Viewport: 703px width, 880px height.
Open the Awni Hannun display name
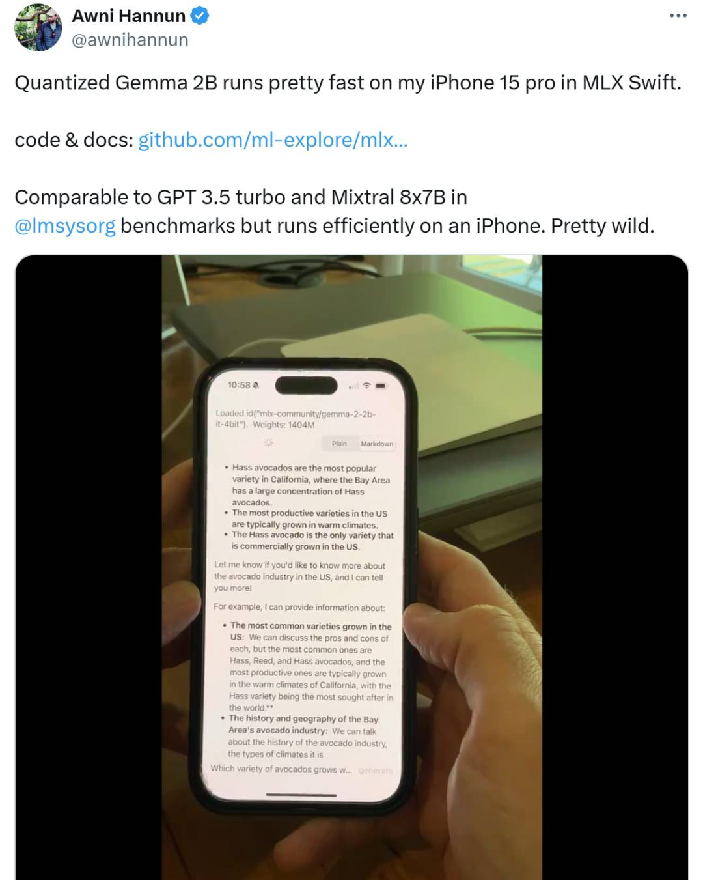tap(129, 16)
